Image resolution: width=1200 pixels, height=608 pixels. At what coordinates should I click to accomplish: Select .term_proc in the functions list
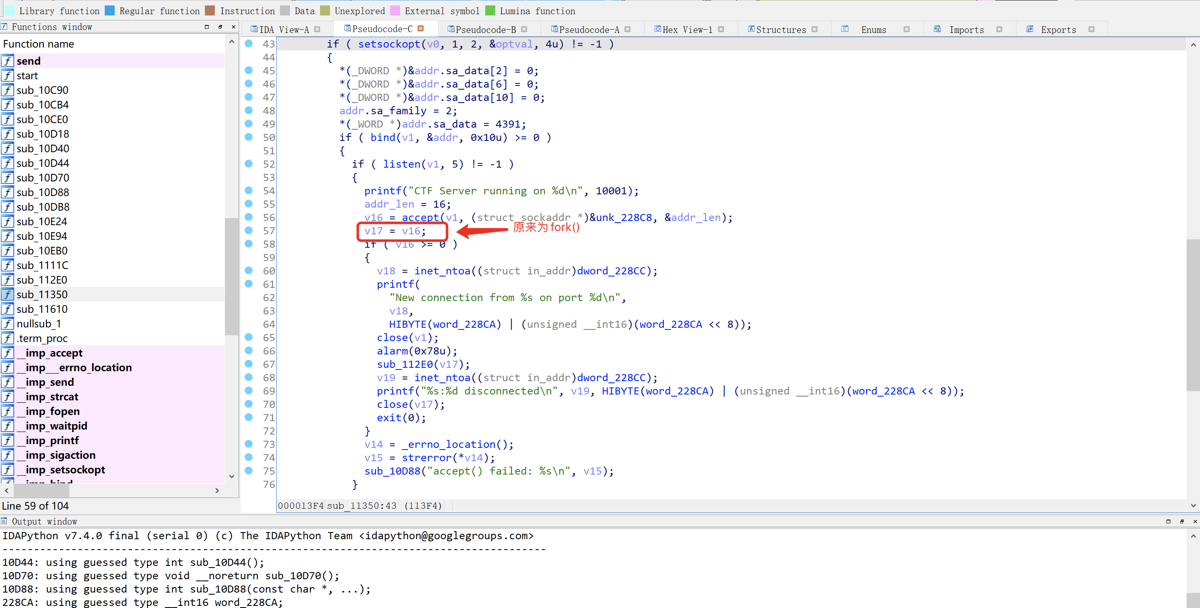tap(112, 339)
